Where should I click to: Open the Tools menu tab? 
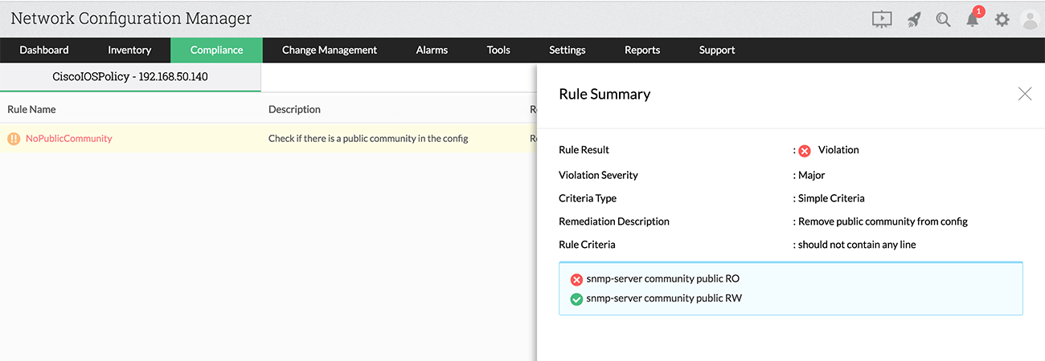[498, 50]
